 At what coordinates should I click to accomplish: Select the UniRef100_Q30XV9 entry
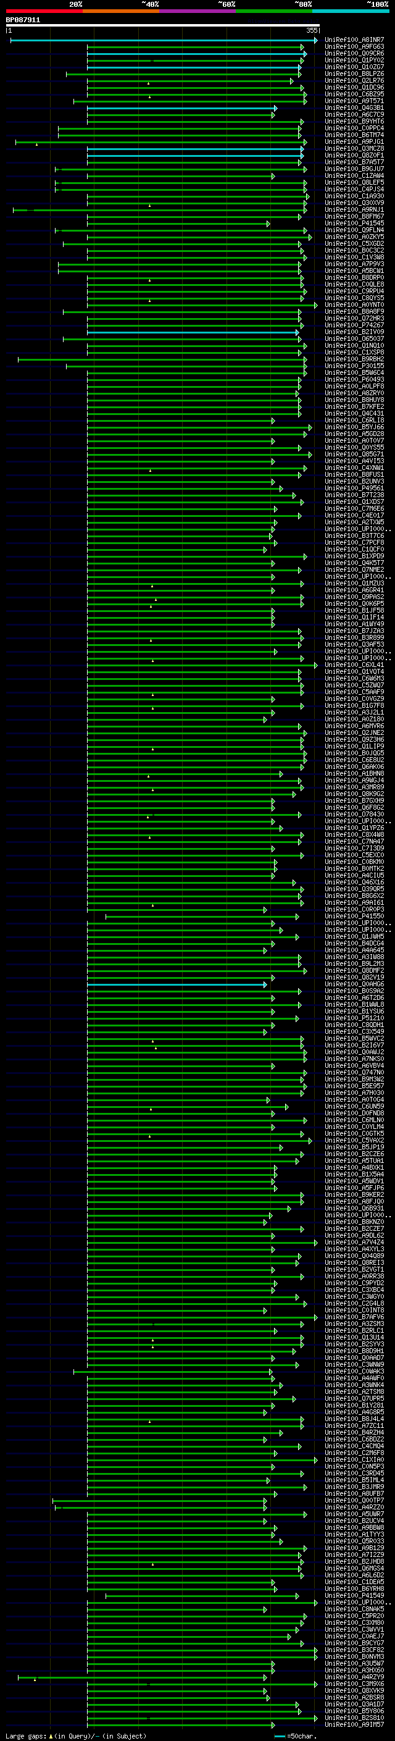(354, 203)
